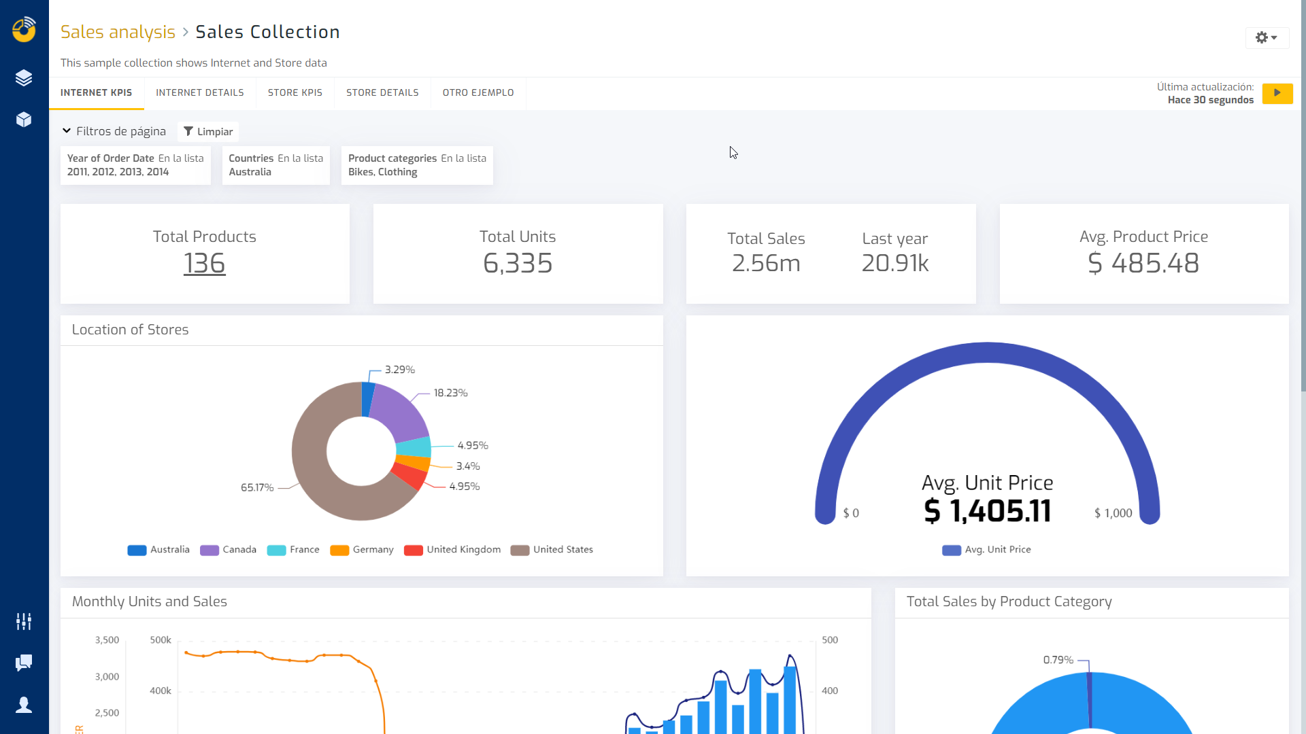The width and height of the screenshot is (1306, 734).
Task: Click the 65.17% pie chart label
Action: click(x=257, y=487)
